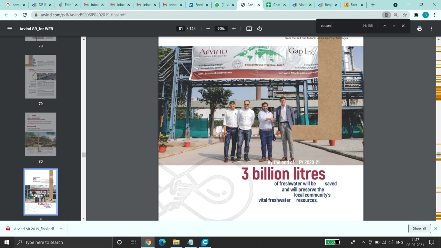Screen dimensions: 441x248
Task: Rotate the PDF counterclockwise
Action: (259, 29)
